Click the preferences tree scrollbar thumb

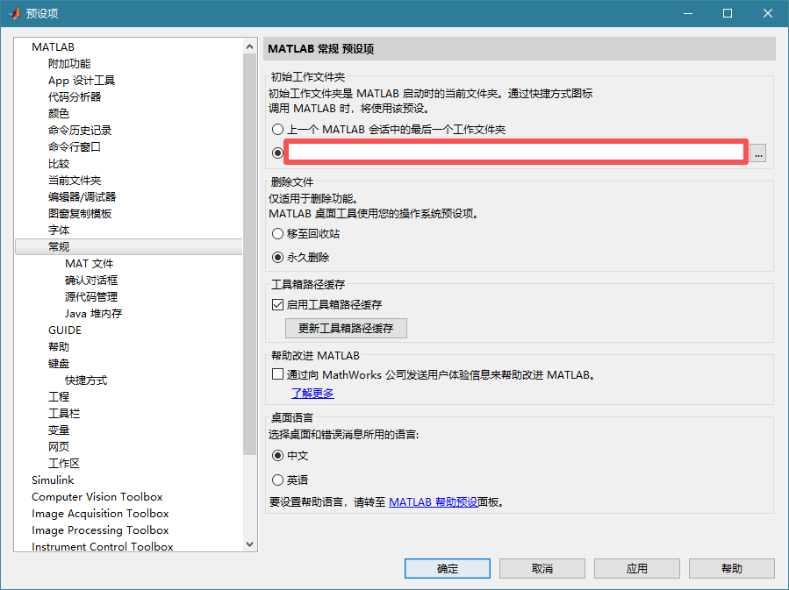[249, 253]
